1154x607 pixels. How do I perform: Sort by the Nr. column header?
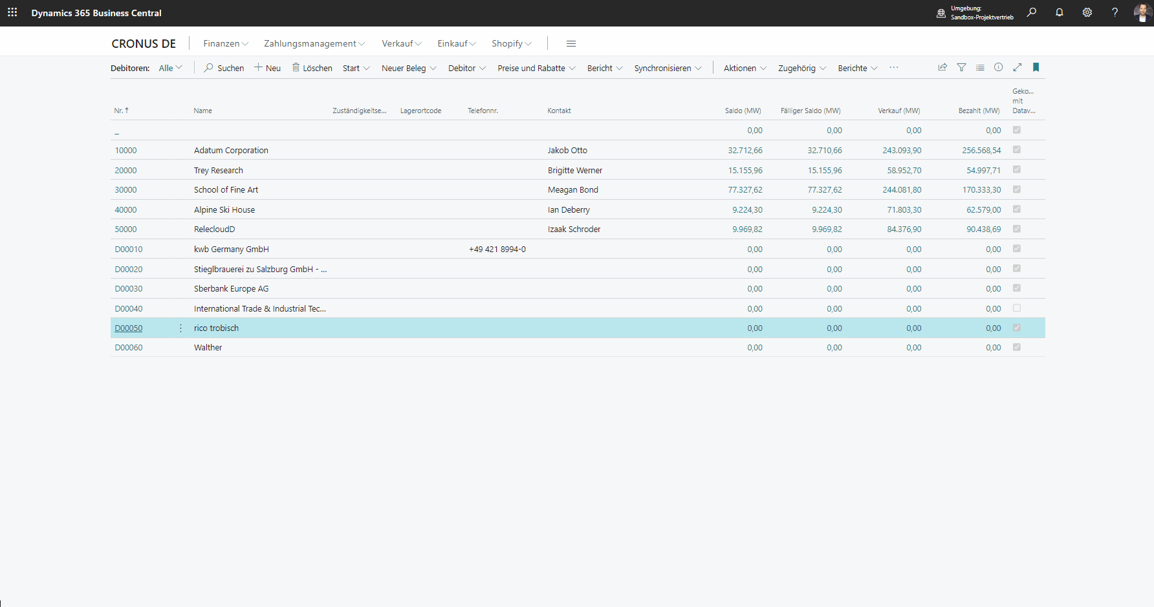(x=121, y=111)
